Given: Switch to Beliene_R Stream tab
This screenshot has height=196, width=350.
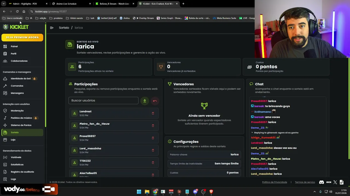Looking at the screenshot, I should [x=114, y=4].
